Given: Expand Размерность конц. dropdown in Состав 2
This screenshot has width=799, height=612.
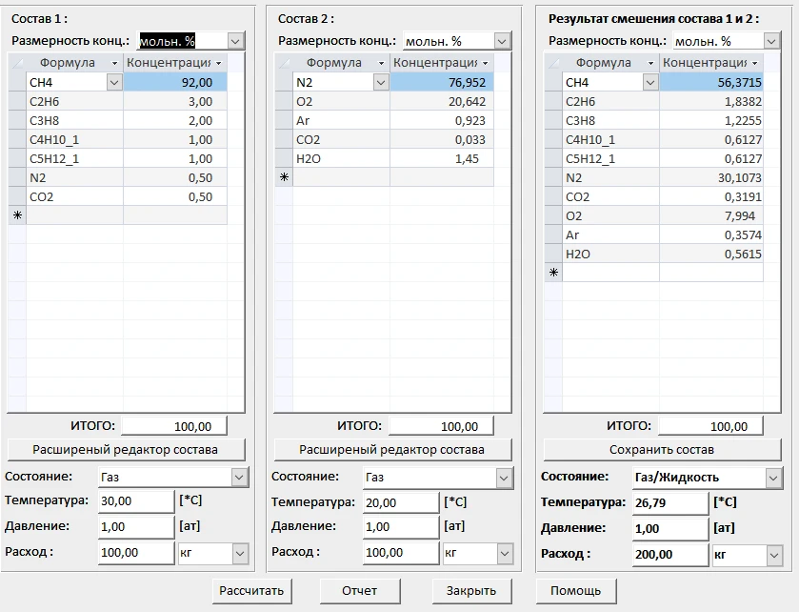Looking at the screenshot, I should tap(502, 41).
